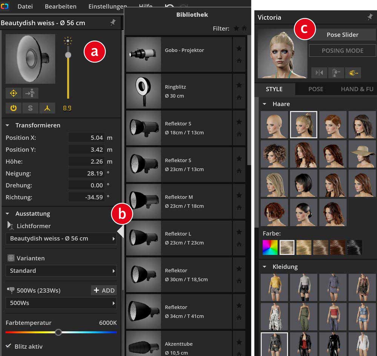Click the flash head icon beside 500Ws (233Ws)
Image resolution: width=377 pixels, height=356 pixels.
[x=11, y=290]
